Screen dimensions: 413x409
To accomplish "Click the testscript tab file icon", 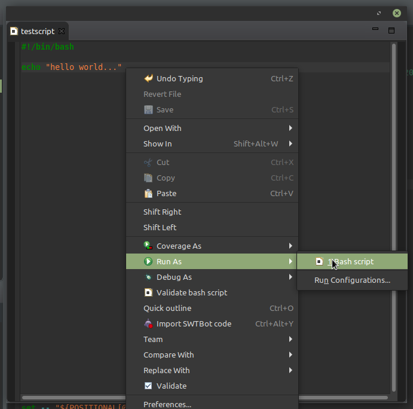I will (x=14, y=31).
